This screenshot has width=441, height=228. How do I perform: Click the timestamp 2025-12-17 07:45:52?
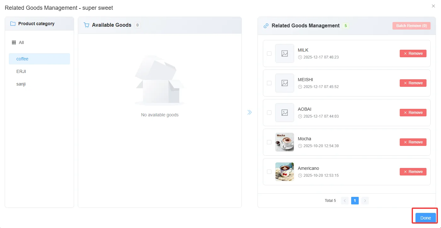(321, 87)
